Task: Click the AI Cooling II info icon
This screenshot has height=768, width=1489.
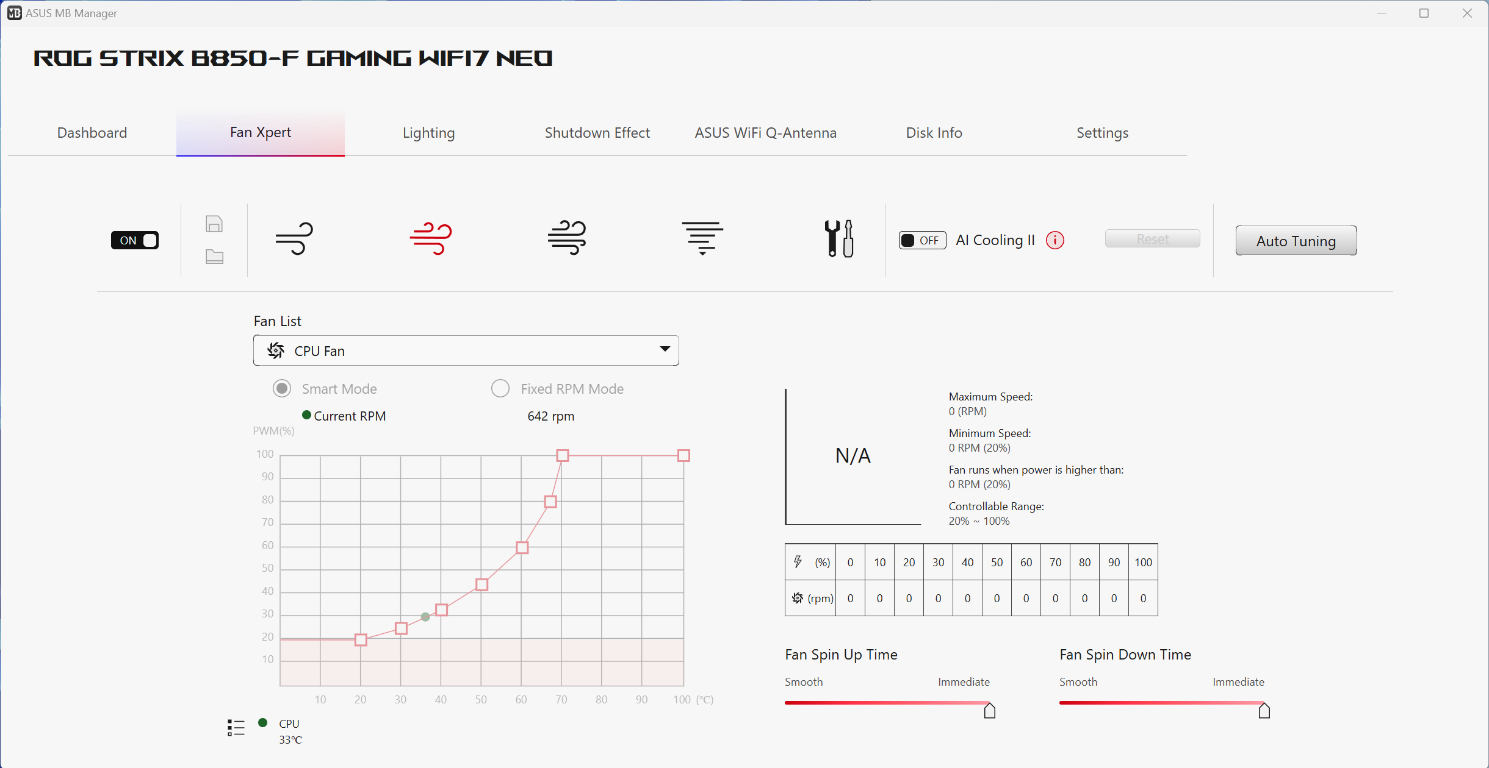Action: click(x=1055, y=240)
